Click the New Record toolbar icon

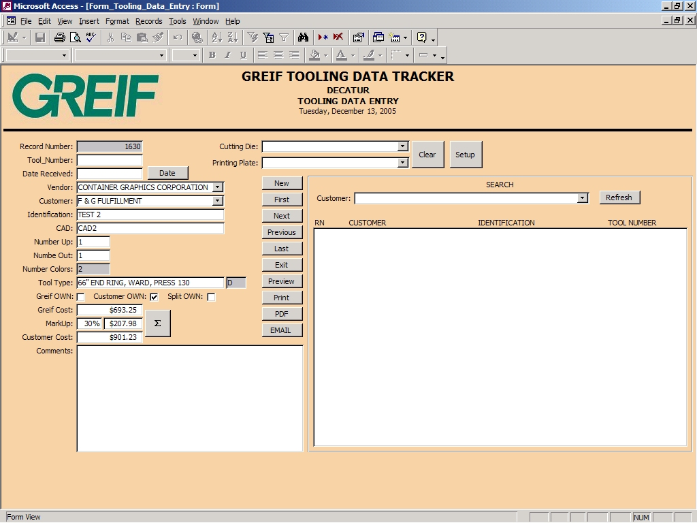point(323,38)
